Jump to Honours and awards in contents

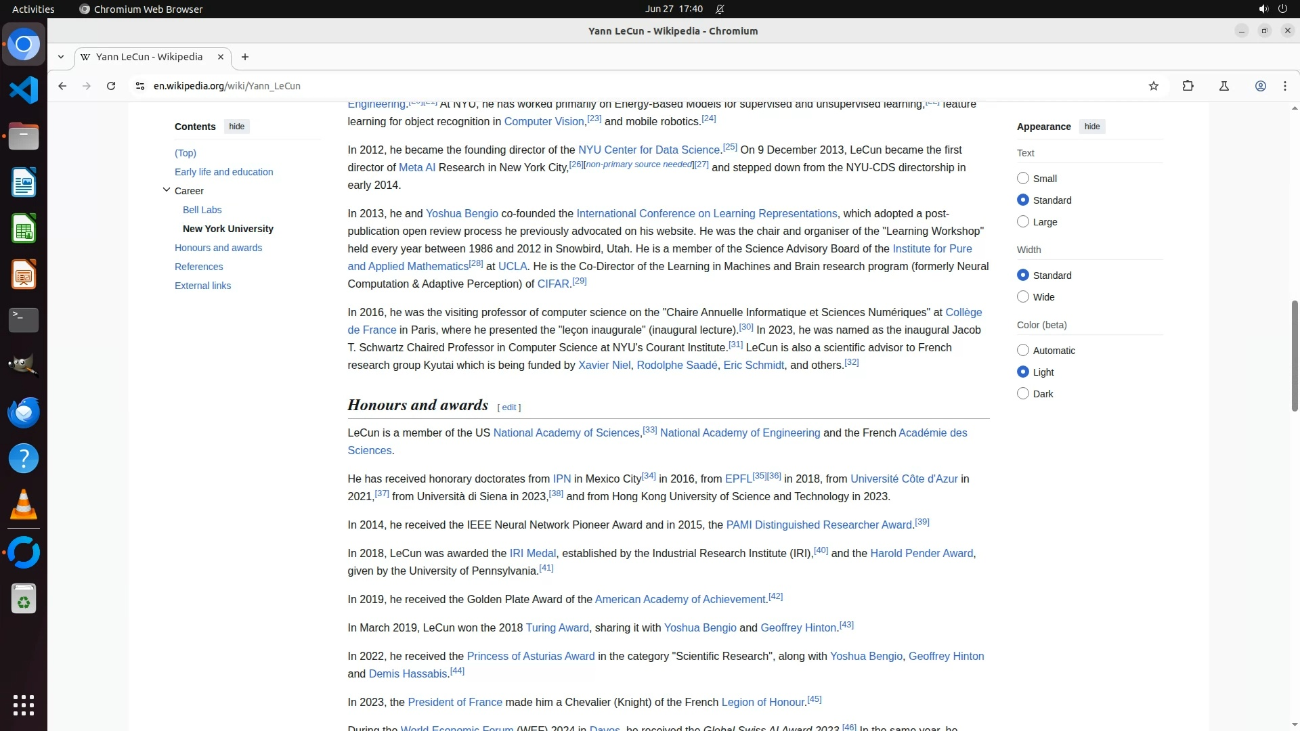click(218, 248)
